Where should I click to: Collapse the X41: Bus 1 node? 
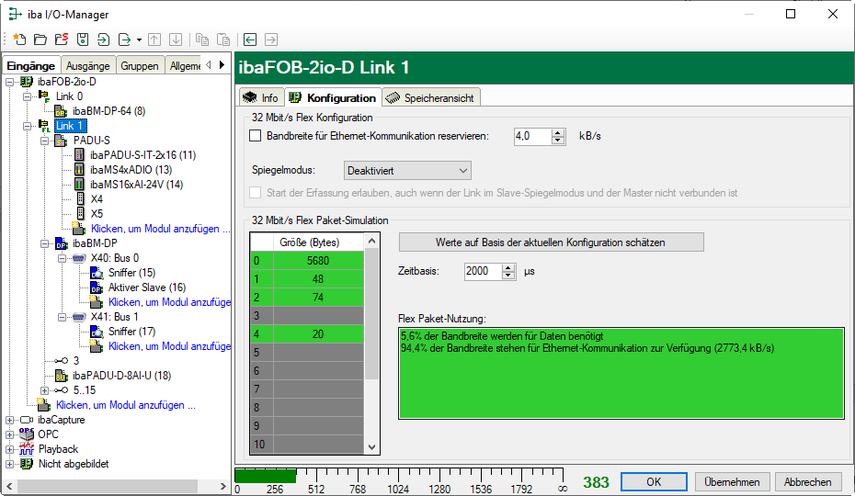click(63, 317)
